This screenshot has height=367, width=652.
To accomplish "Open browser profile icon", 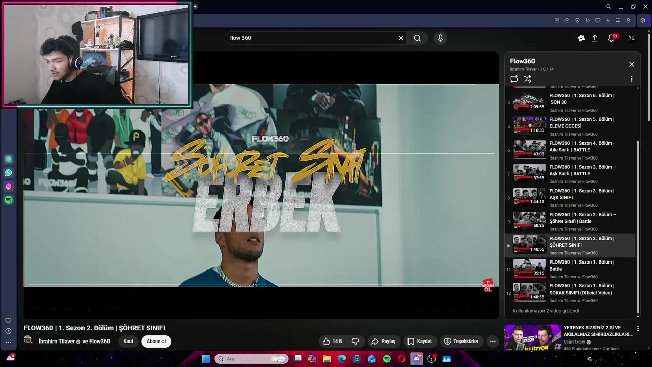I will coord(628,20).
